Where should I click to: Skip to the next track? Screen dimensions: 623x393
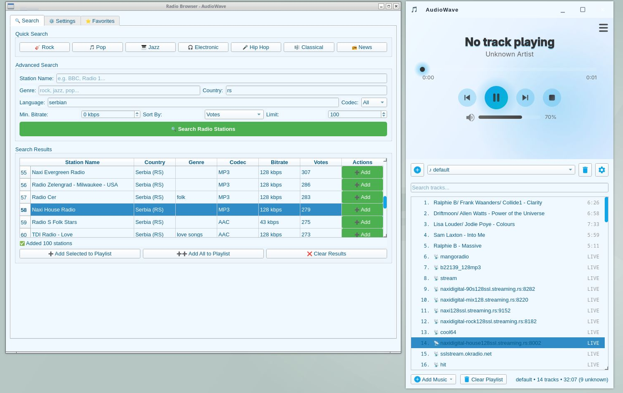(525, 98)
